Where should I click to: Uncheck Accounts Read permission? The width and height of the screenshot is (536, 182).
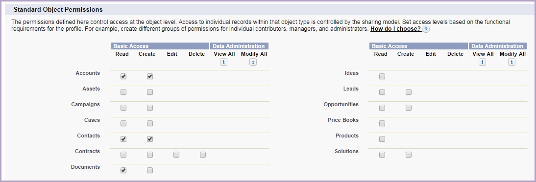[x=123, y=76]
